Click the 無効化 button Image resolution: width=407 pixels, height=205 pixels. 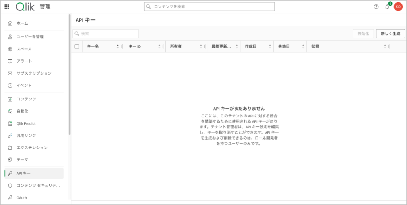coord(363,34)
